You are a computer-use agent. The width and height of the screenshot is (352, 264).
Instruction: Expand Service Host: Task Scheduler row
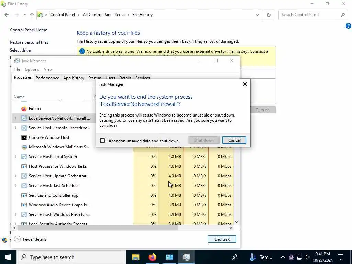coord(15,185)
